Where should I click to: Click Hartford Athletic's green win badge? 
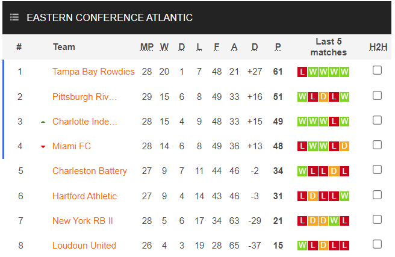[x=344, y=196]
